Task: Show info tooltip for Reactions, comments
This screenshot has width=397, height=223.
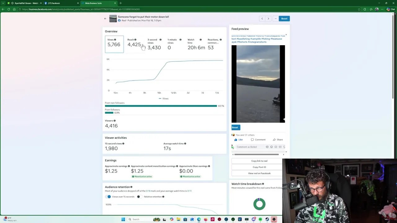Action: [221, 40]
